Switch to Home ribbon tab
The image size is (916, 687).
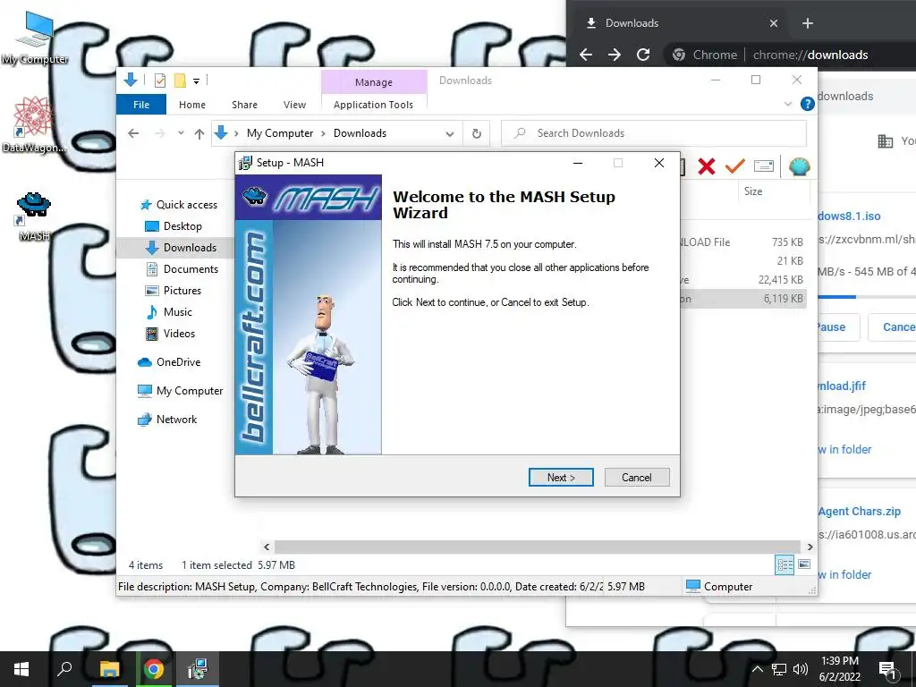pyautogui.click(x=192, y=105)
